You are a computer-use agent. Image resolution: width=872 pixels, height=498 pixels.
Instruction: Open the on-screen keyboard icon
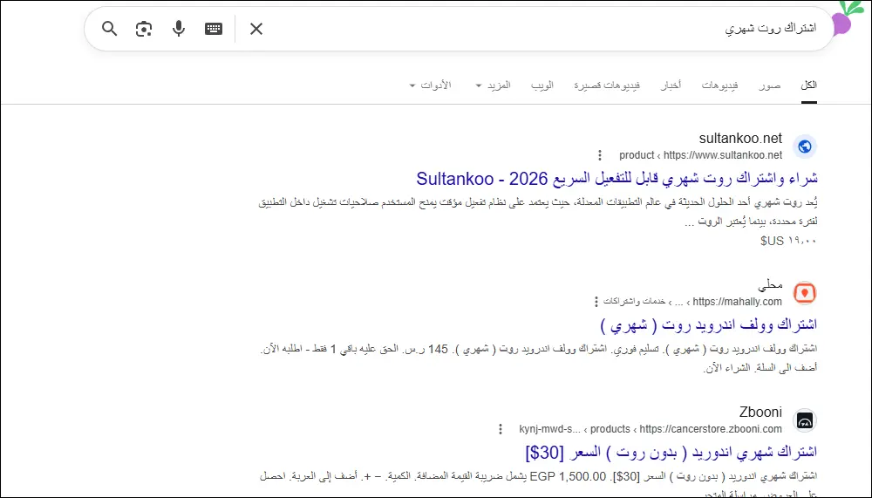coord(214,29)
